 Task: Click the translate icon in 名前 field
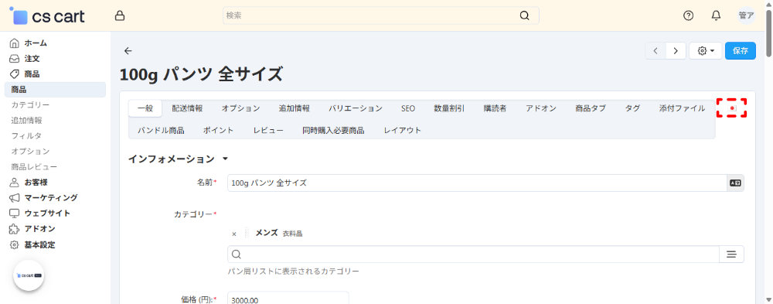tap(735, 183)
